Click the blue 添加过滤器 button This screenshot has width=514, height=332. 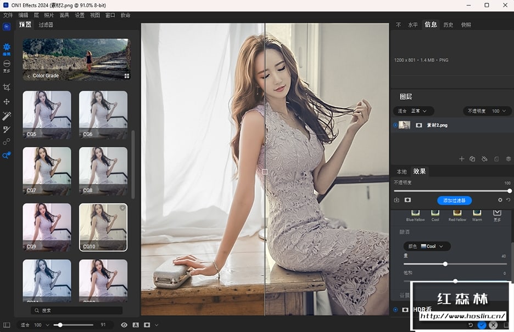click(x=454, y=201)
